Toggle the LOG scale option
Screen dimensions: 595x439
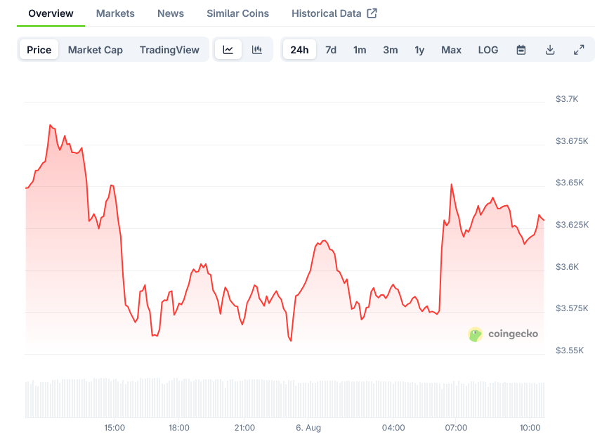488,50
